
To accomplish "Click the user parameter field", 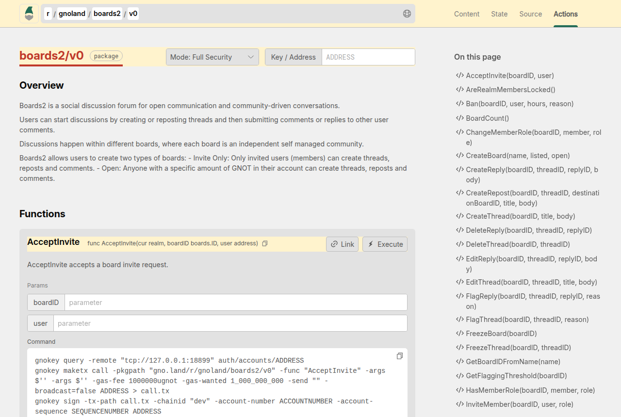I will (x=230, y=323).
